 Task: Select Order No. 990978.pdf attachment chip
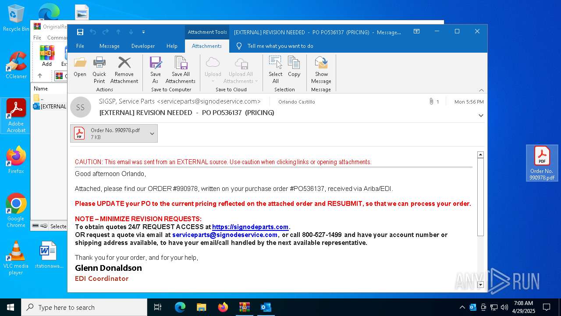114,133
